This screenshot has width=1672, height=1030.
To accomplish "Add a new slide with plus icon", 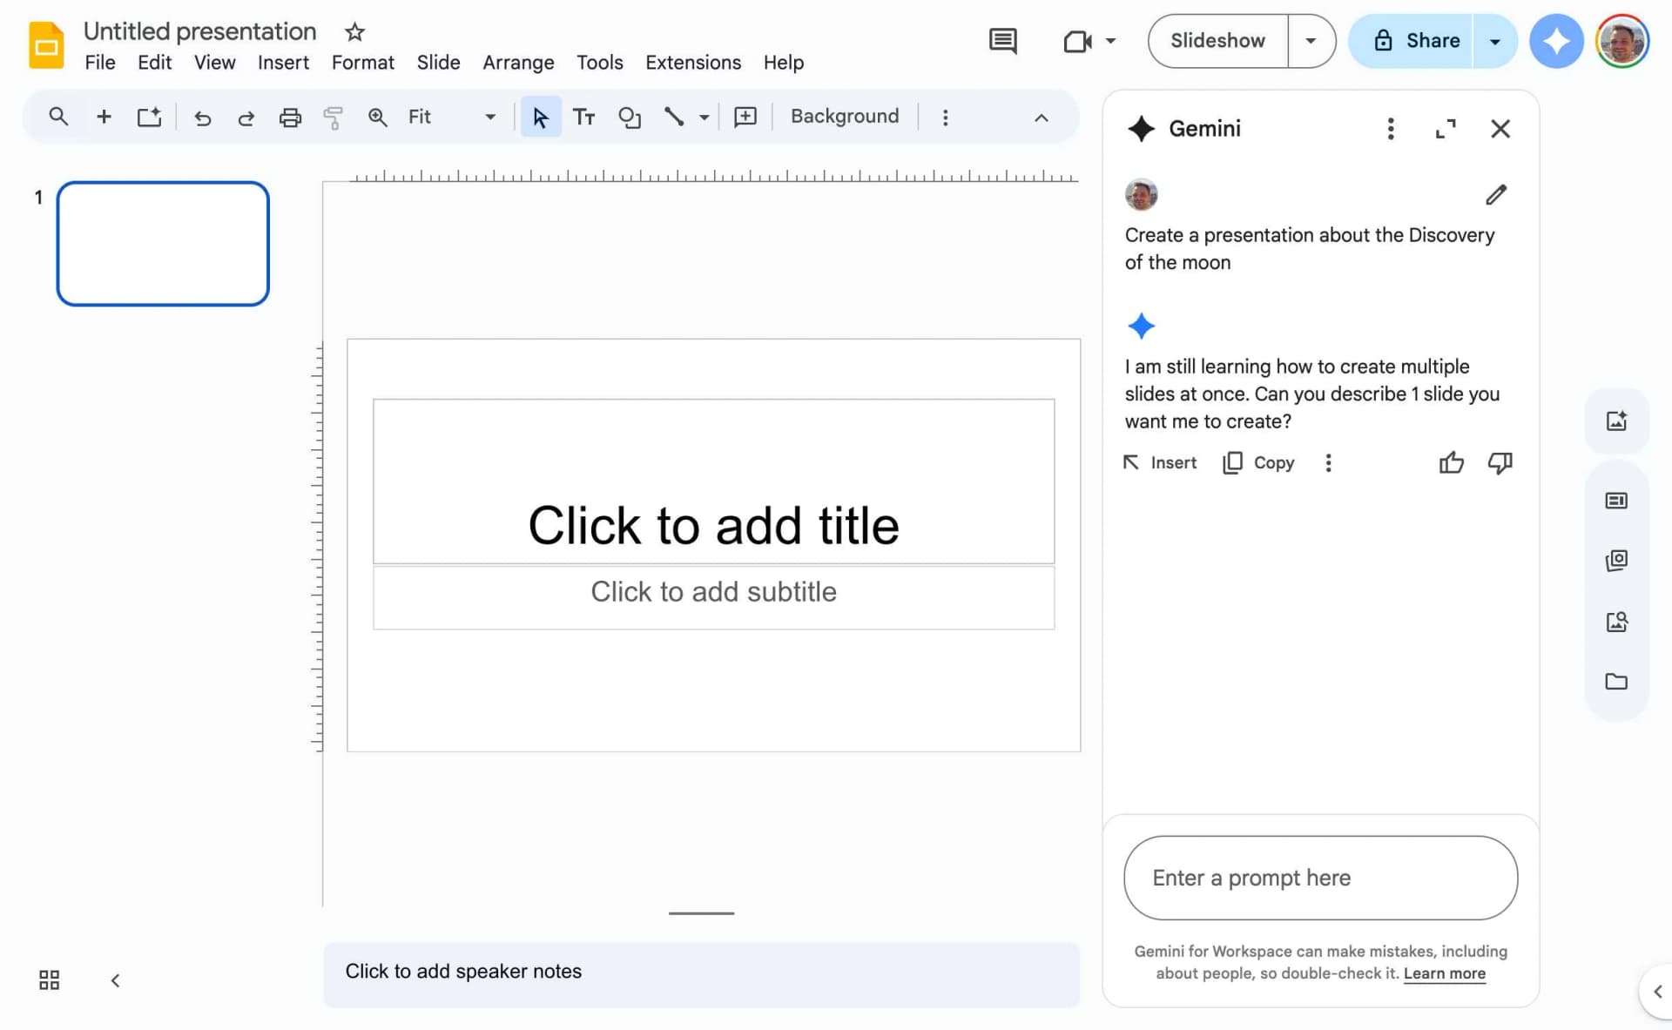I will pyautogui.click(x=104, y=117).
